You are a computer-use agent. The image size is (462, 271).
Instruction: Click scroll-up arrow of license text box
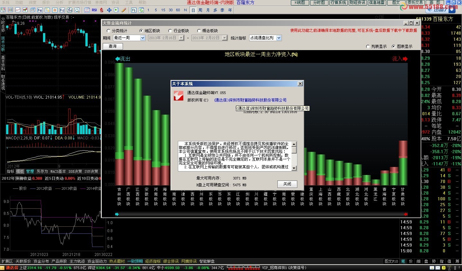click(294, 144)
